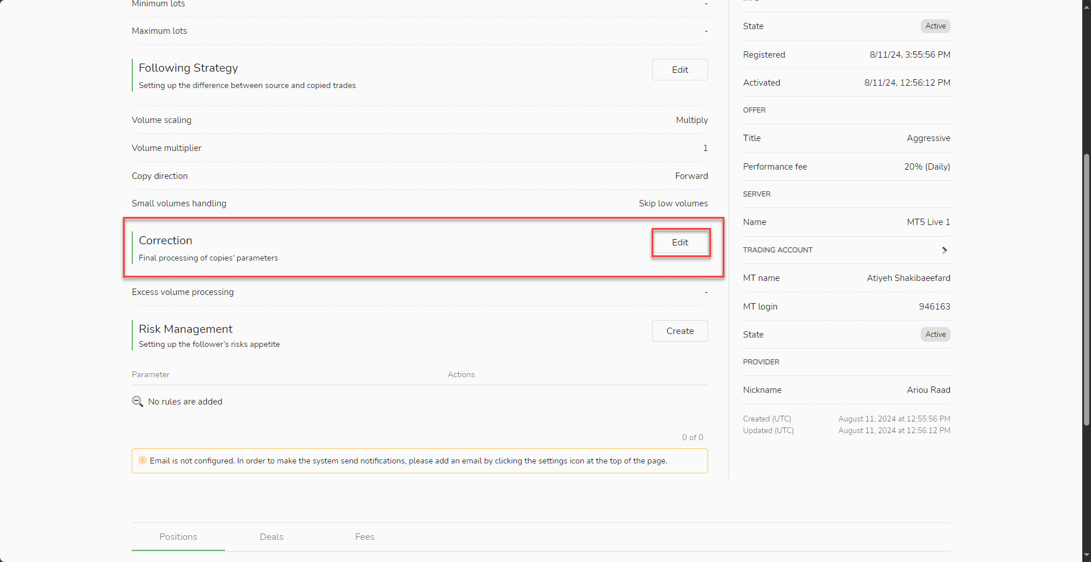Screen dimensions: 1091x562
Task: Open the Fees tab
Action: (365, 537)
